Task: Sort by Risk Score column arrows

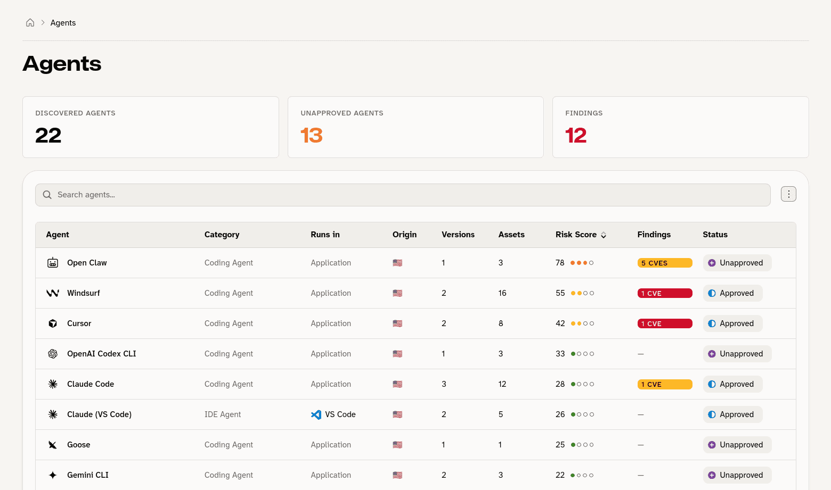Action: 604,235
